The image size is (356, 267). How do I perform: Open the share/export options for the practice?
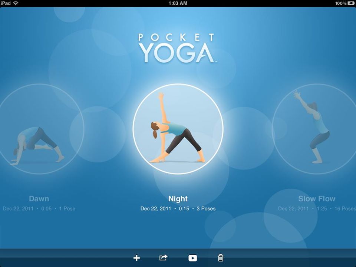tap(163, 258)
